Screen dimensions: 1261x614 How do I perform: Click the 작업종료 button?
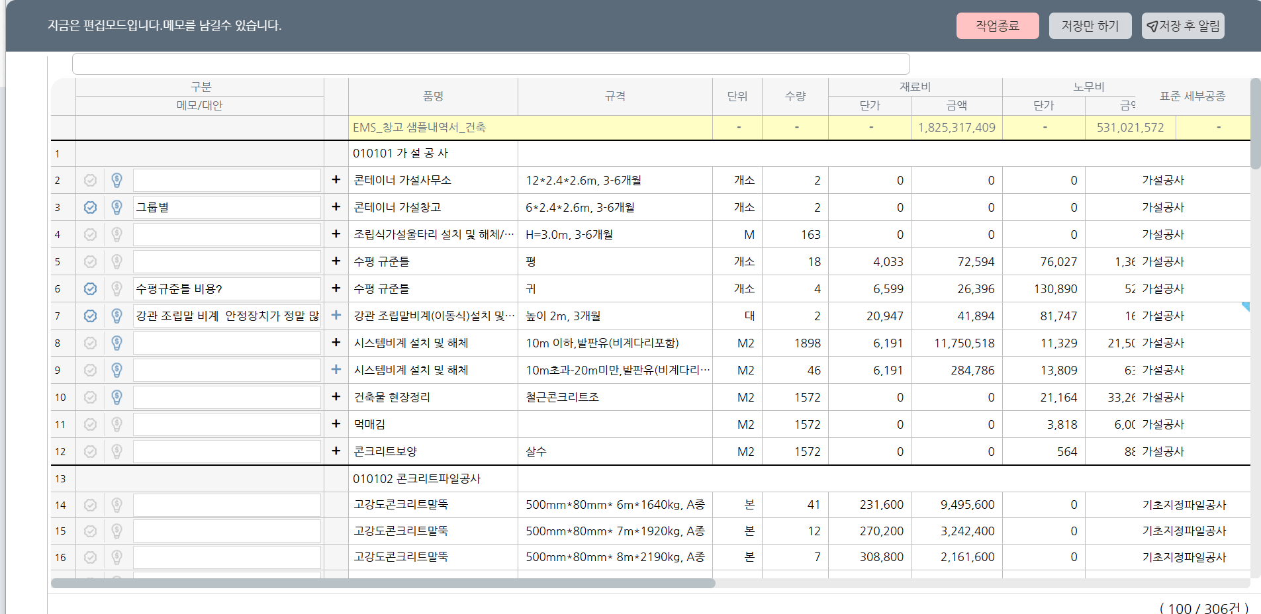pos(998,26)
